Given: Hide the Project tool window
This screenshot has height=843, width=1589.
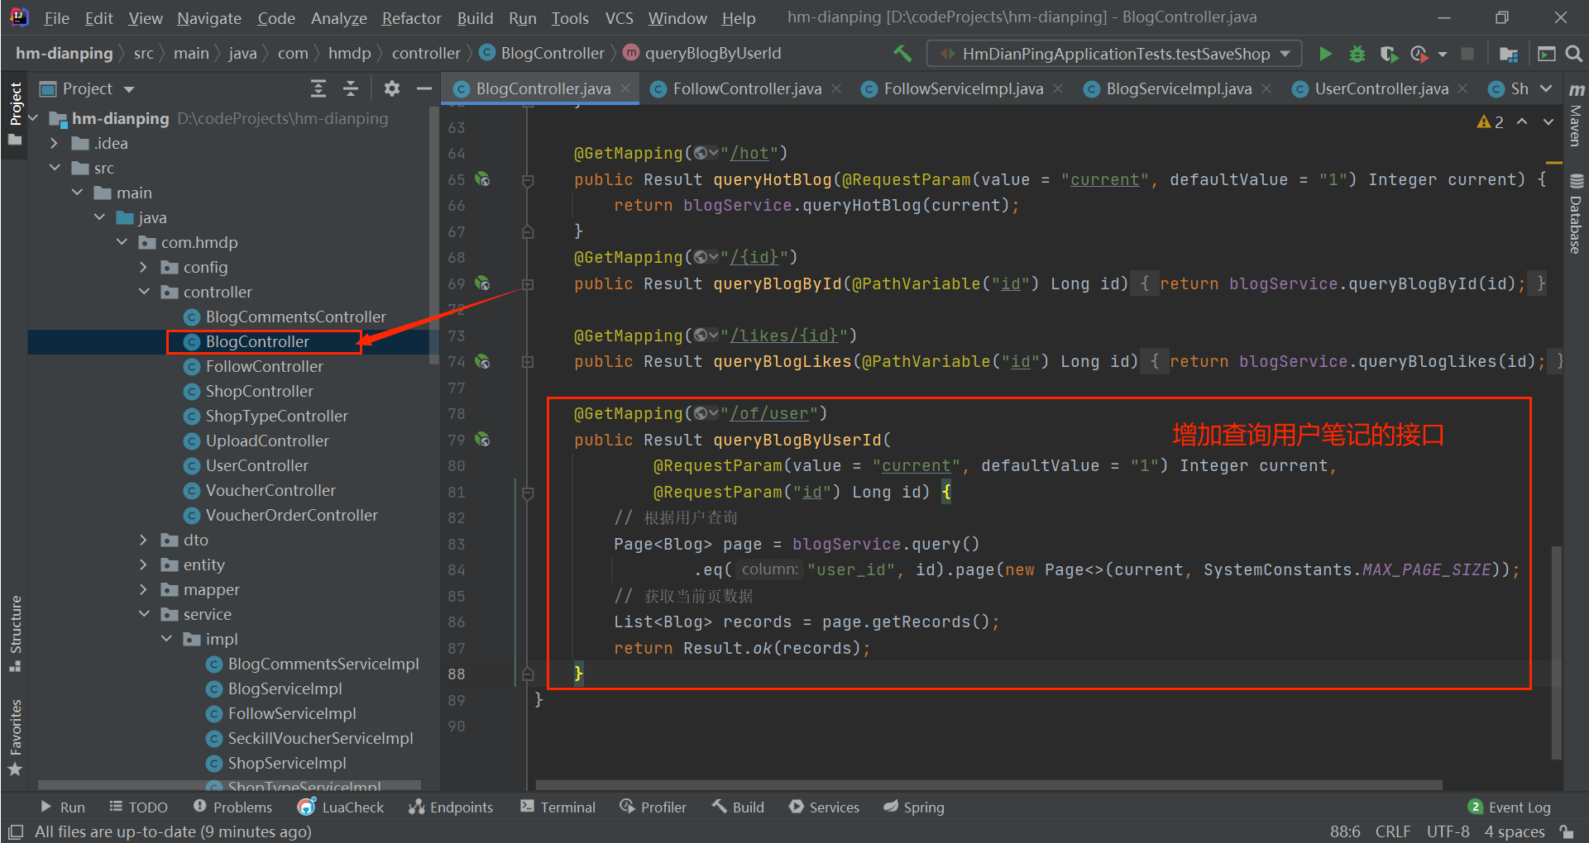Looking at the screenshot, I should tap(424, 88).
